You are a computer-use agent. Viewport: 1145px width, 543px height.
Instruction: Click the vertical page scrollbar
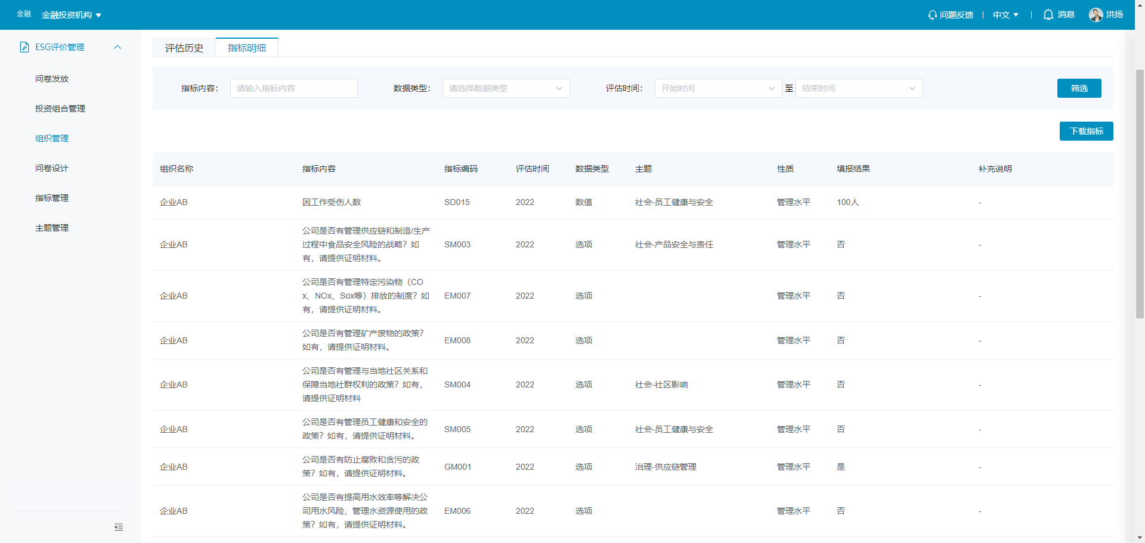(1140, 193)
